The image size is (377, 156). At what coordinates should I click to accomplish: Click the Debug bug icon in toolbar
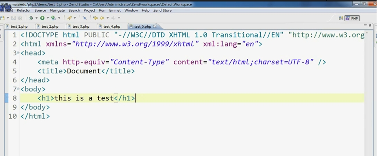(31, 18)
